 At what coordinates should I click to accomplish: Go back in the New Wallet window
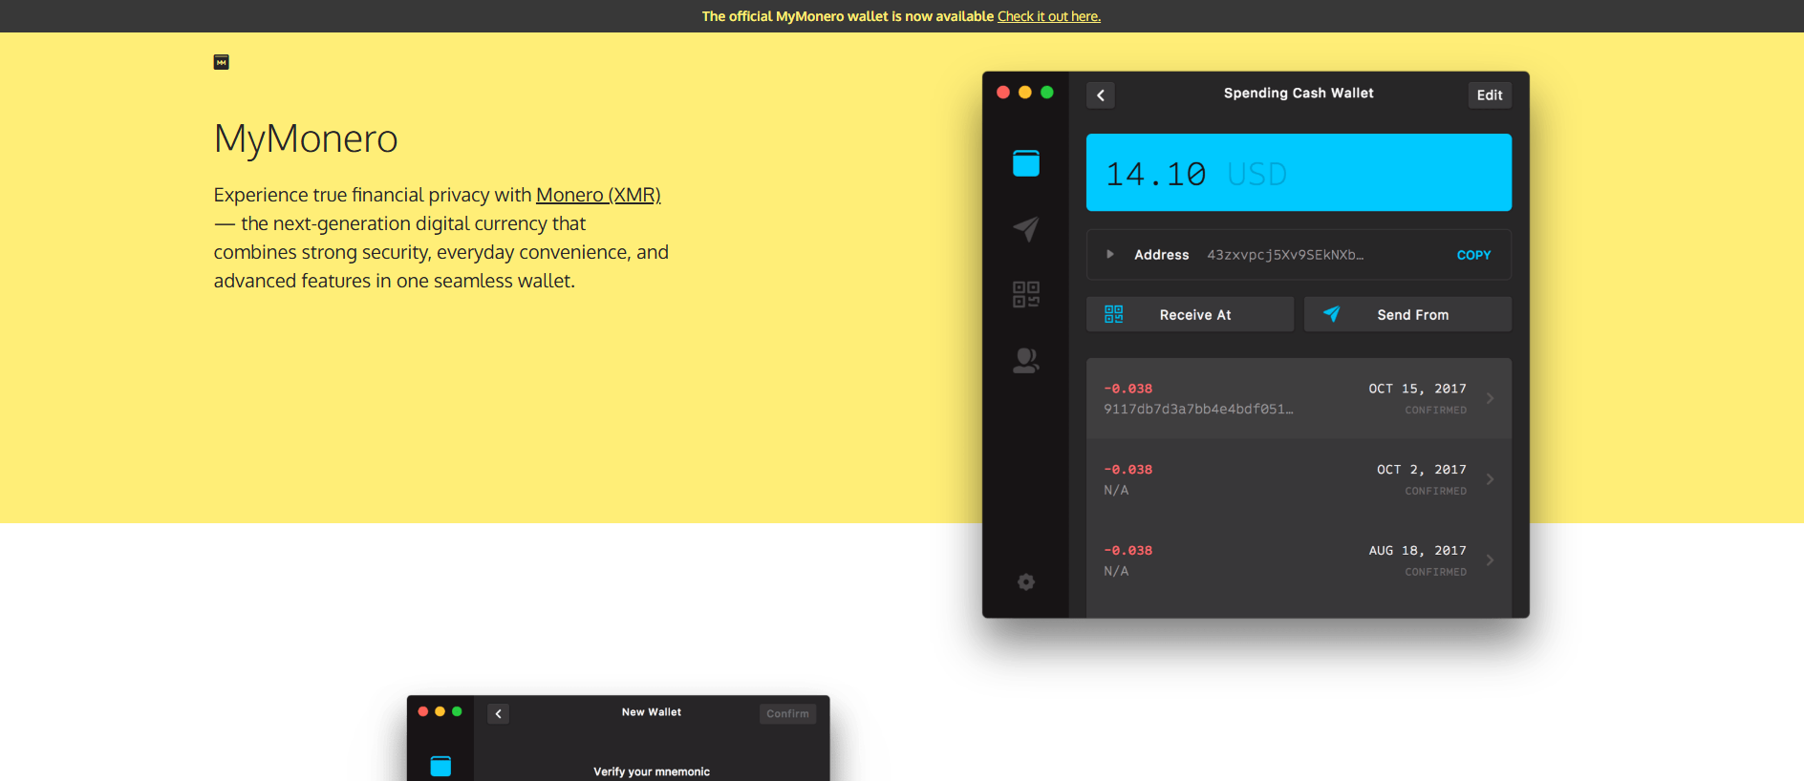click(498, 714)
